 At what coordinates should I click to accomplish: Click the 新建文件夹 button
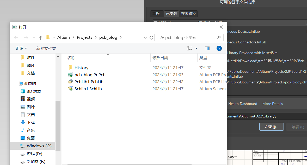[46, 48]
